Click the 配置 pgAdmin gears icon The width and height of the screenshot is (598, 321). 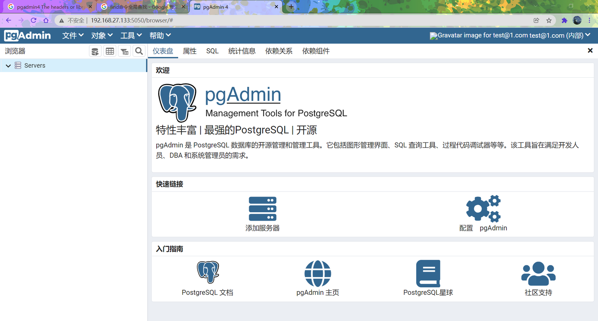[x=483, y=209]
